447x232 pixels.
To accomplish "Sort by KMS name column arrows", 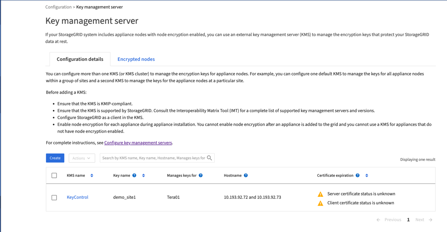I will [x=92, y=175].
